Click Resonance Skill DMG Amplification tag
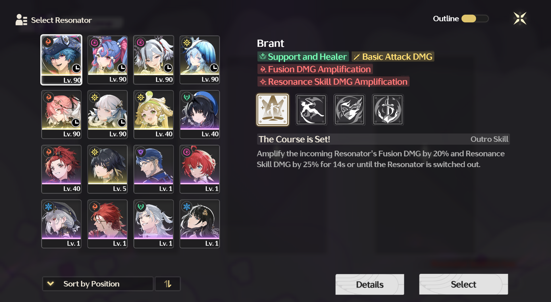551x302 pixels. click(333, 82)
